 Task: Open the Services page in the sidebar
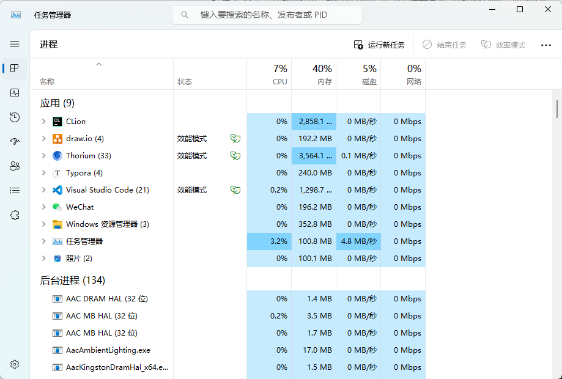pos(15,215)
